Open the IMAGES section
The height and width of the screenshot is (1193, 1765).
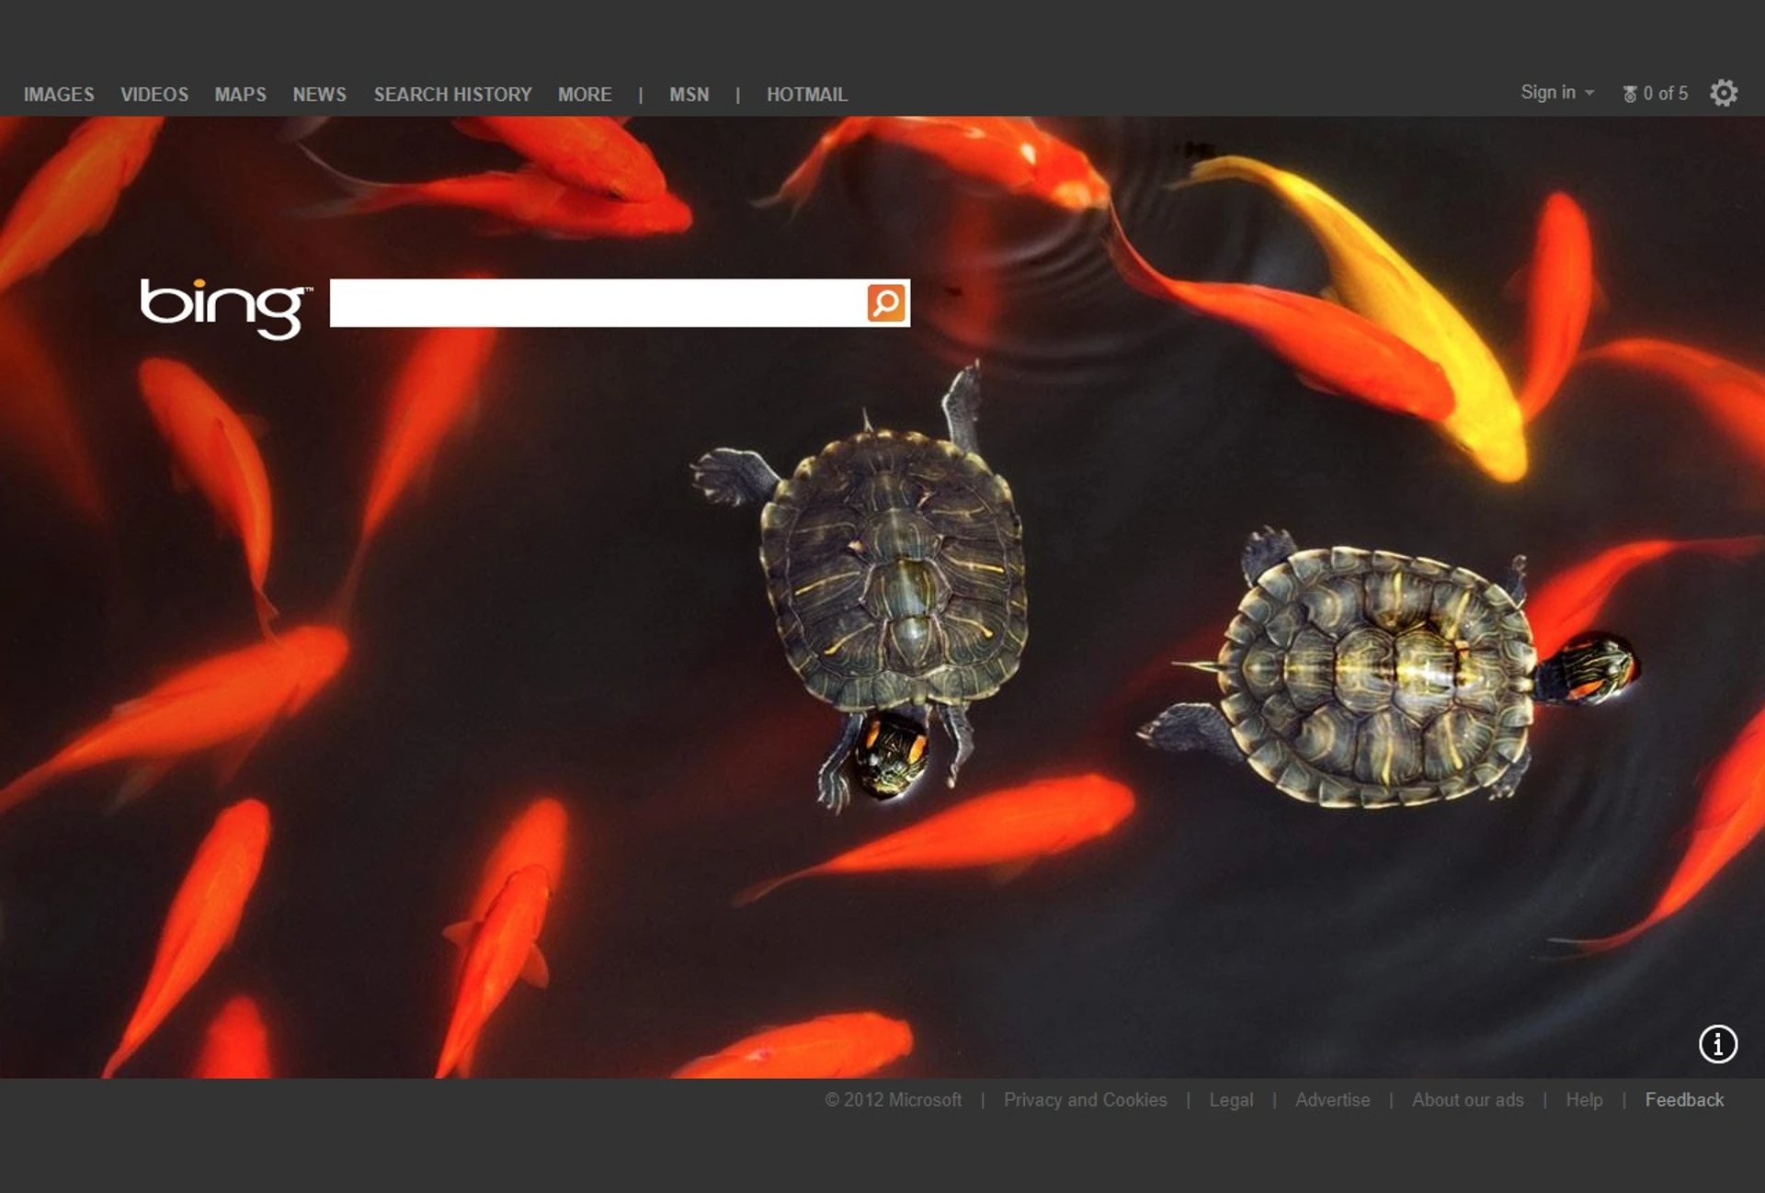[x=59, y=95]
